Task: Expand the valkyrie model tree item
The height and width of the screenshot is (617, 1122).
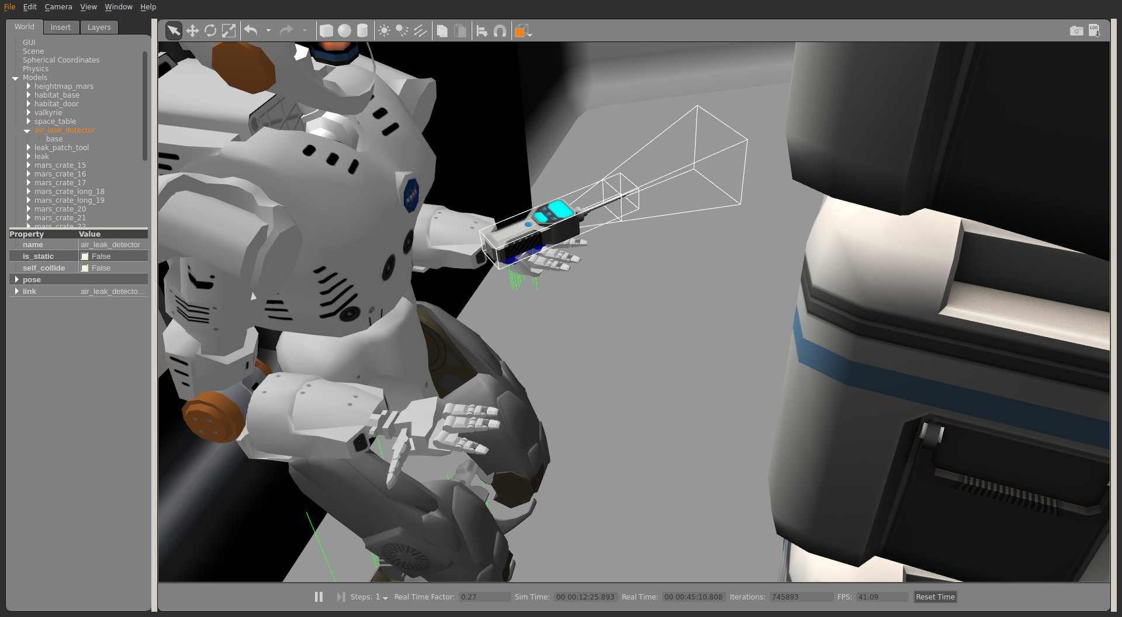Action: (28, 113)
